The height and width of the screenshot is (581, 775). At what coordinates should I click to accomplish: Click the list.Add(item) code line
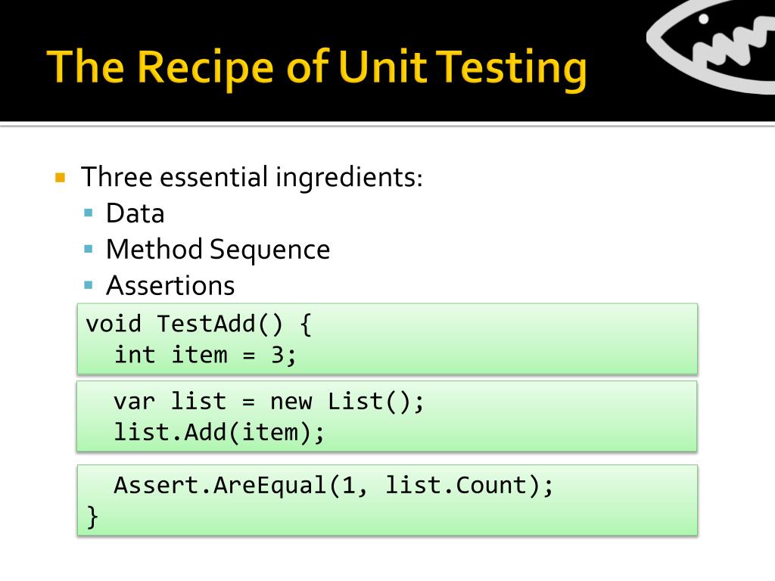[219, 432]
